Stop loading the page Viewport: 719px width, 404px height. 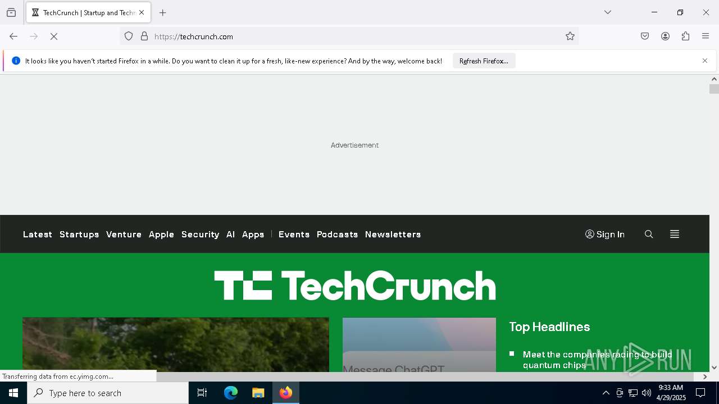point(54,36)
